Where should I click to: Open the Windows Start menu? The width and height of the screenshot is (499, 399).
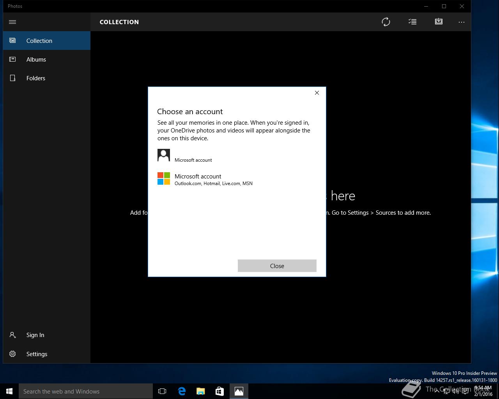tap(9, 391)
